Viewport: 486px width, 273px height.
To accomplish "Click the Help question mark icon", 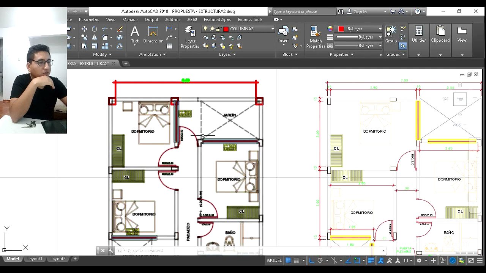I will (x=418, y=11).
